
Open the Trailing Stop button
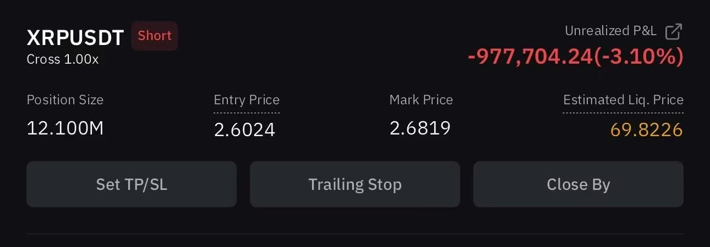(355, 184)
